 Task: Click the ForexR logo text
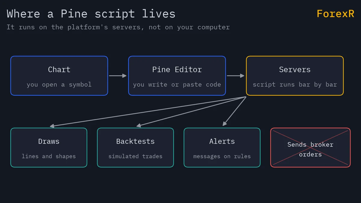pyautogui.click(x=335, y=14)
